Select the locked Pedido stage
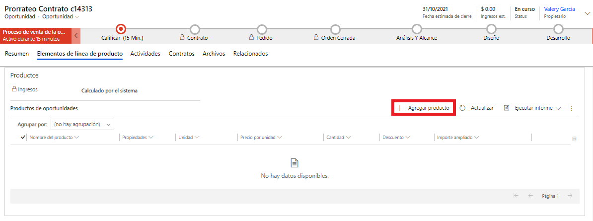 pos(262,29)
